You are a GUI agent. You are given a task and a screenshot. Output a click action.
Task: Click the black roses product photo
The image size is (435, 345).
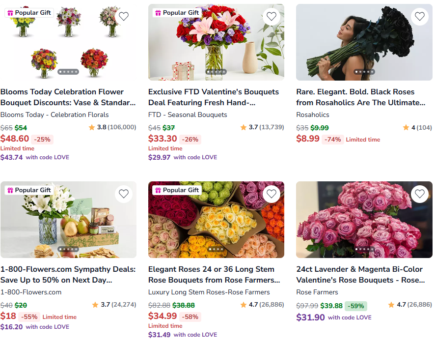[x=364, y=42]
